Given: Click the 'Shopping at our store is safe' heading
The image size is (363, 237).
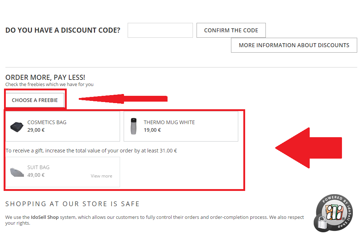Looking at the screenshot, I should [x=73, y=204].
